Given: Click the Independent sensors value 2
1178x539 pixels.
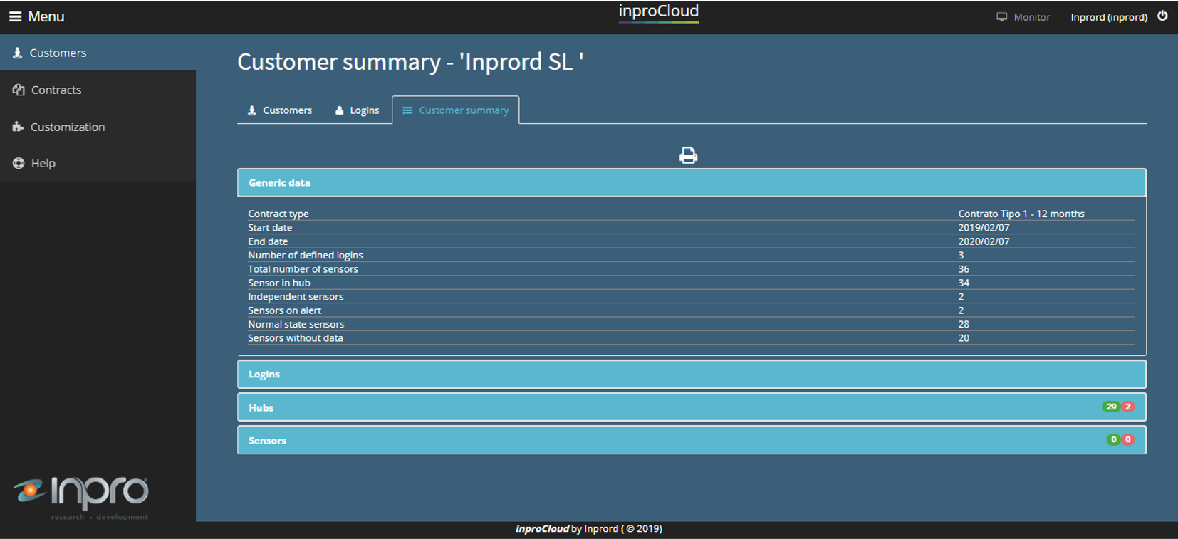Looking at the screenshot, I should (x=961, y=296).
